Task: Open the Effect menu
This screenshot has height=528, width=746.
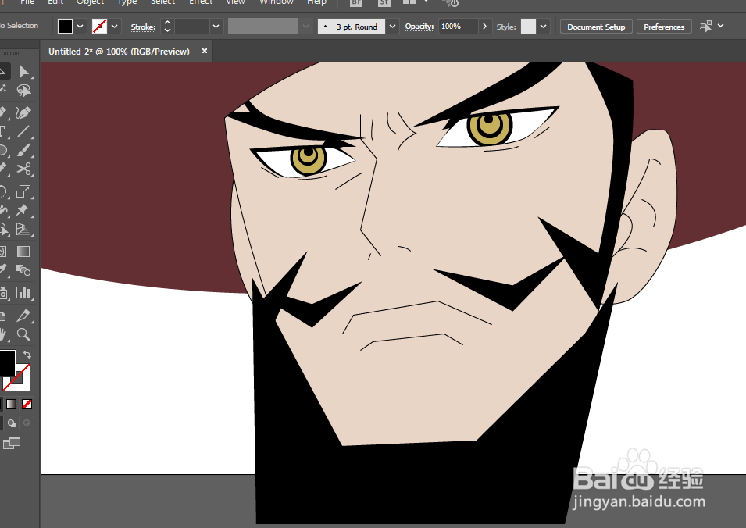Action: [200, 2]
